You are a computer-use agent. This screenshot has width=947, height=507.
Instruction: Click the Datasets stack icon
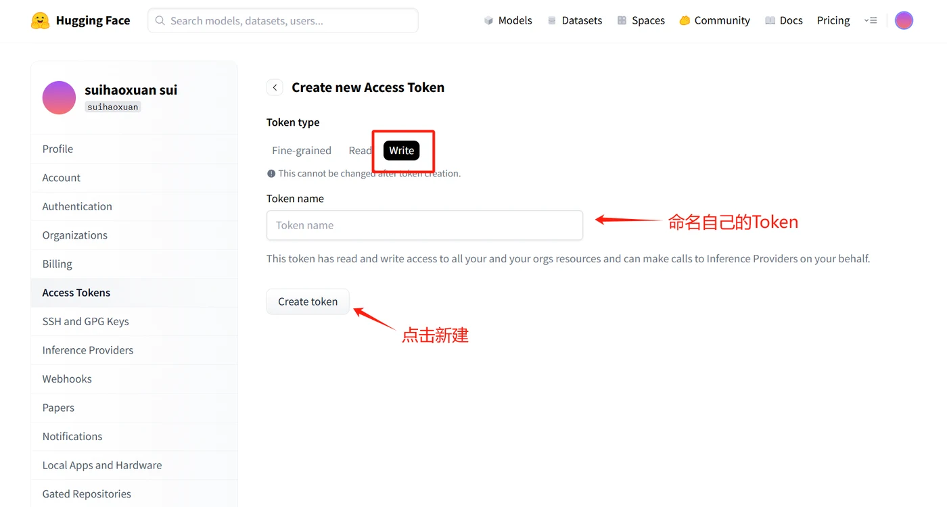[552, 21]
